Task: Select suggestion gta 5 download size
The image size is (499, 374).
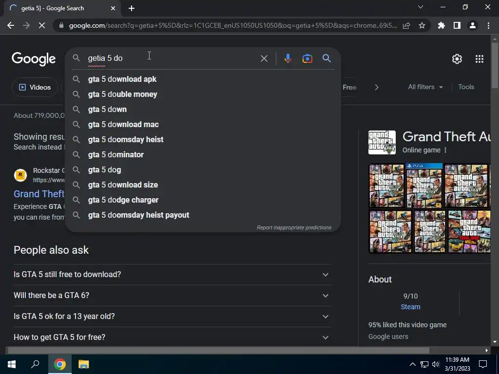Action: pos(203,185)
